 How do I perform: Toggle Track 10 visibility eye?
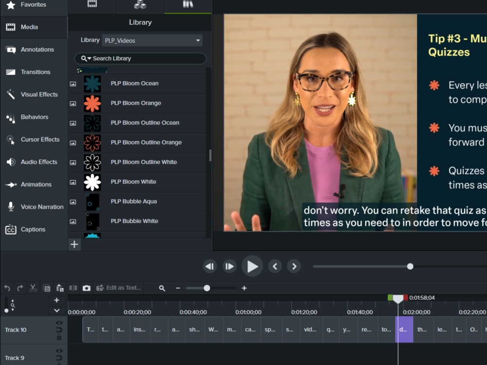pos(59,323)
